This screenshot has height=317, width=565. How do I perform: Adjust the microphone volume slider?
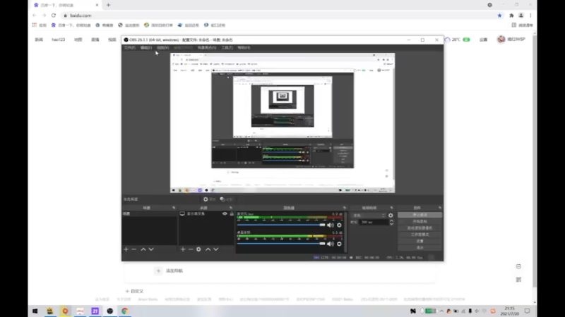(x=281, y=225)
